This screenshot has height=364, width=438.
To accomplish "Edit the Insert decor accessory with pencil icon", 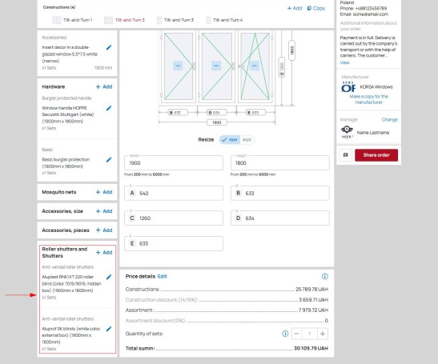I will (109, 47).
